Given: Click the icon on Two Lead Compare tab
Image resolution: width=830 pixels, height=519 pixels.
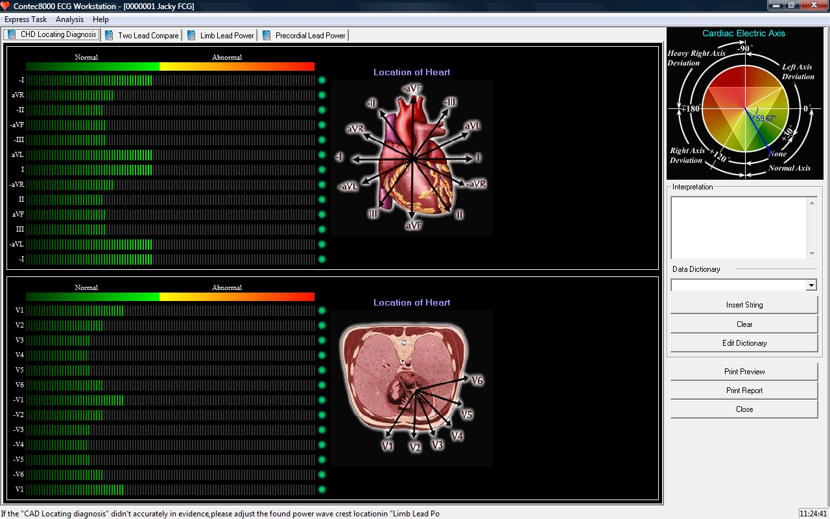Looking at the screenshot, I should [x=109, y=36].
